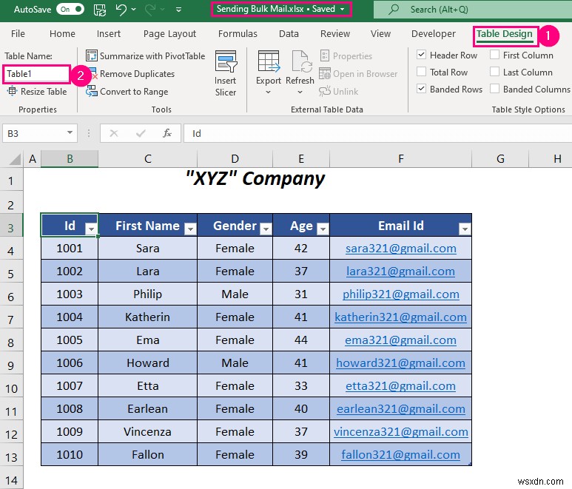Enable the Banded Columns checkbox

coord(494,89)
